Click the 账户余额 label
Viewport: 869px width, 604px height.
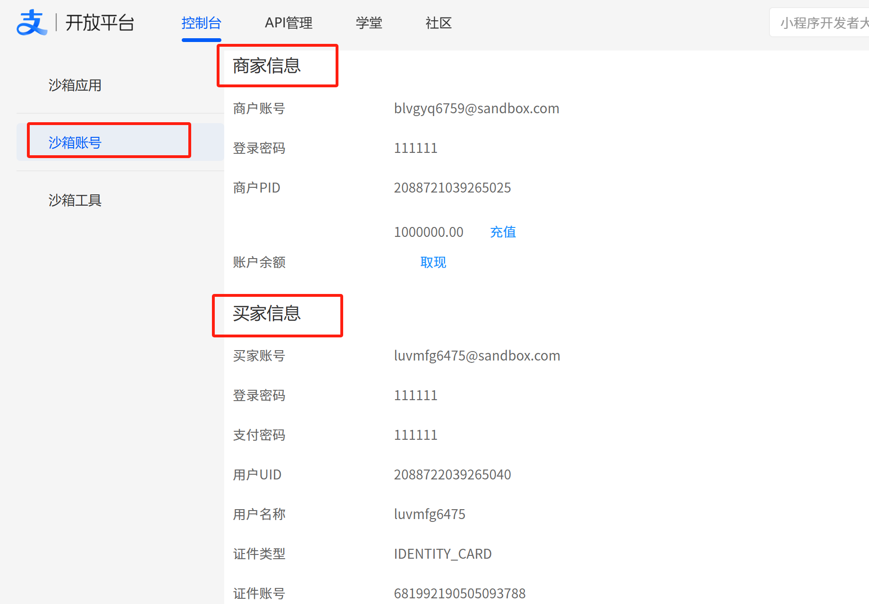click(259, 262)
